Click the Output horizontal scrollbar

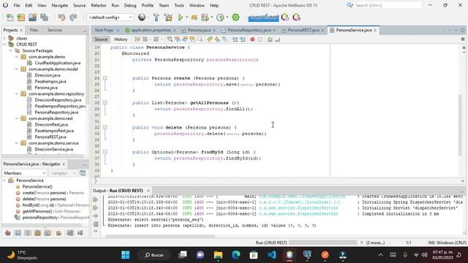click(160, 237)
